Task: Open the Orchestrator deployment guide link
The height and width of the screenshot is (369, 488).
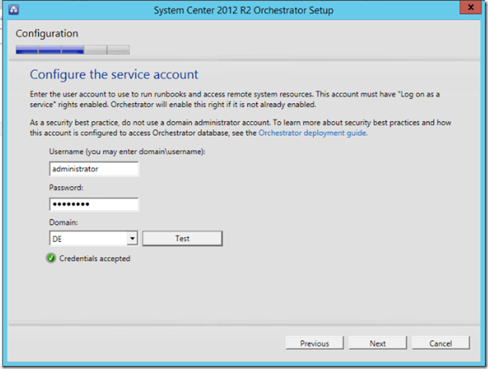Action: click(312, 133)
